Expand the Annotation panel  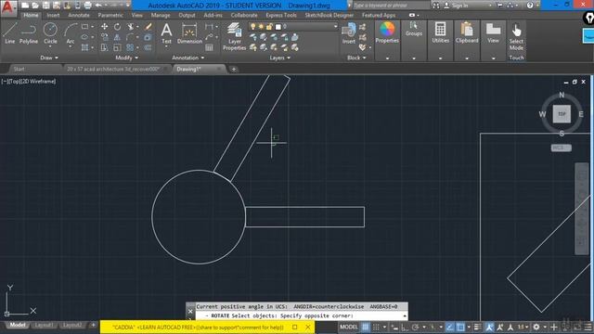point(188,58)
